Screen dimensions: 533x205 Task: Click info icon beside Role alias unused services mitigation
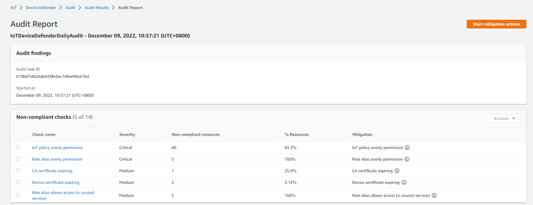coord(434,195)
